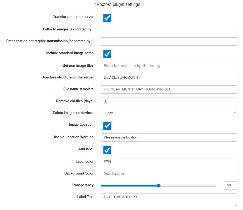Open Delete images on devices dropdown
Viewport: 243px width, 210px height.
click(x=169, y=113)
